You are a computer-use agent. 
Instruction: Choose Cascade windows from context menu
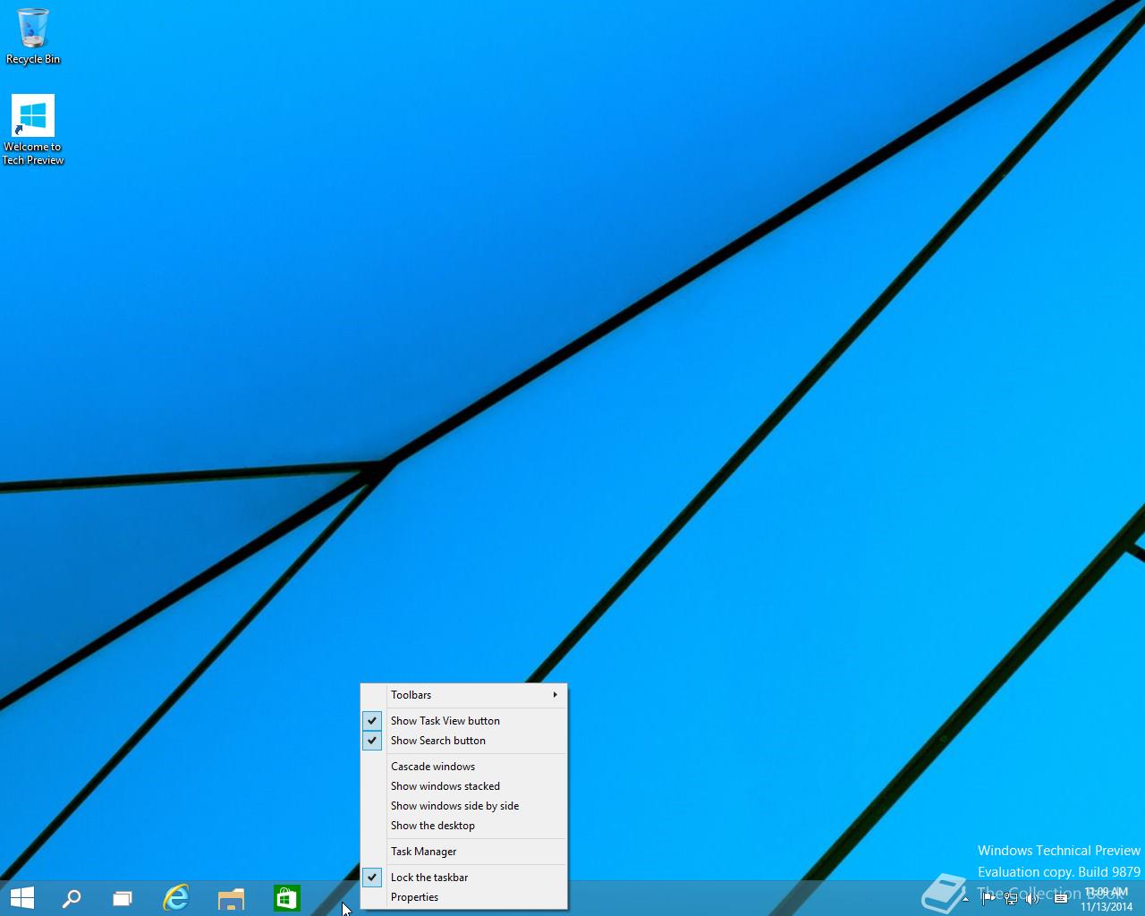click(x=432, y=767)
